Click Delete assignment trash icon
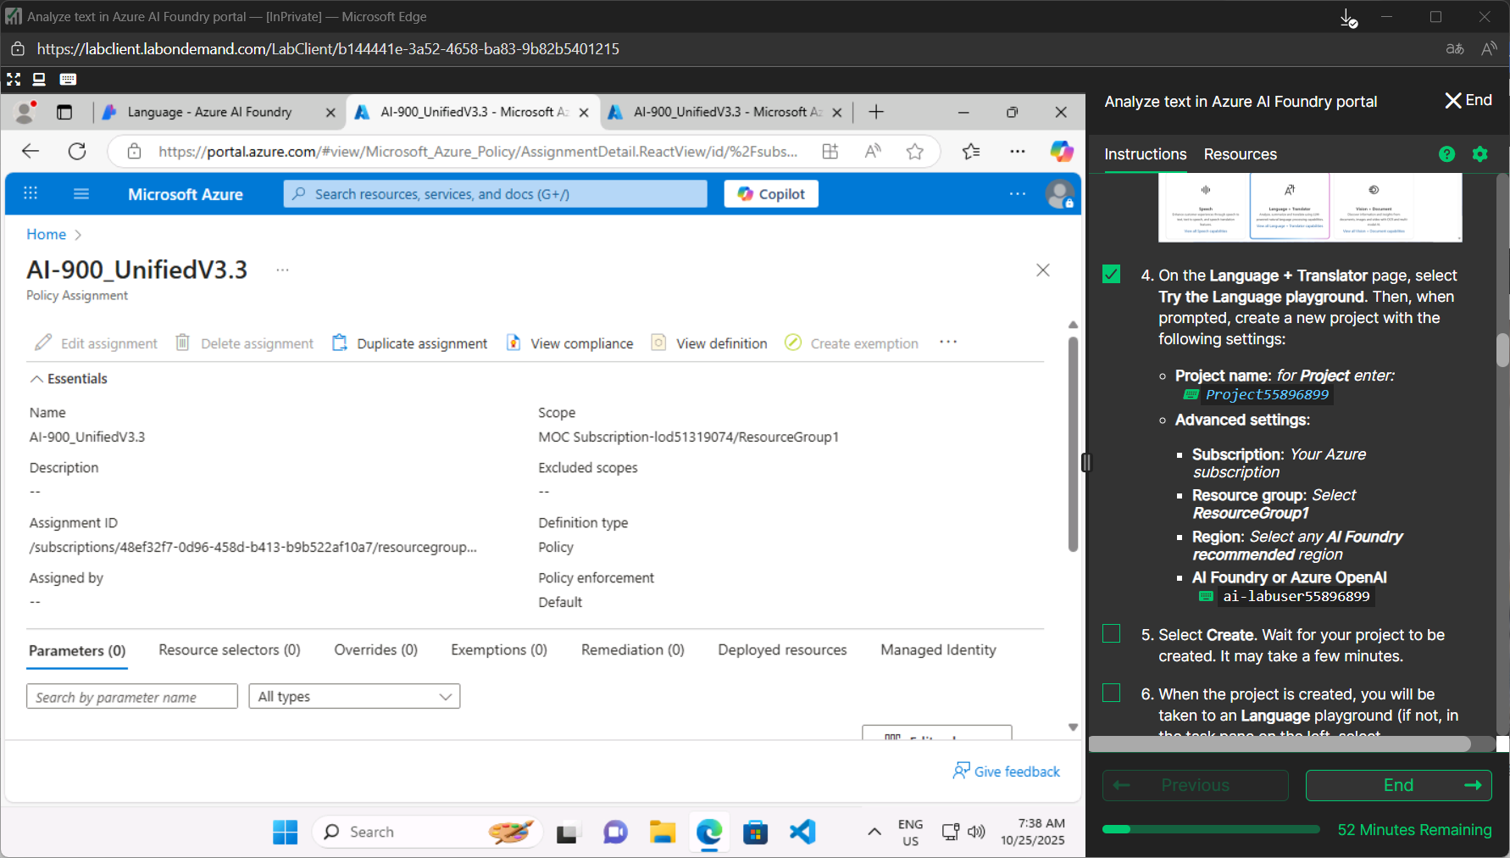The image size is (1510, 858). pos(182,343)
